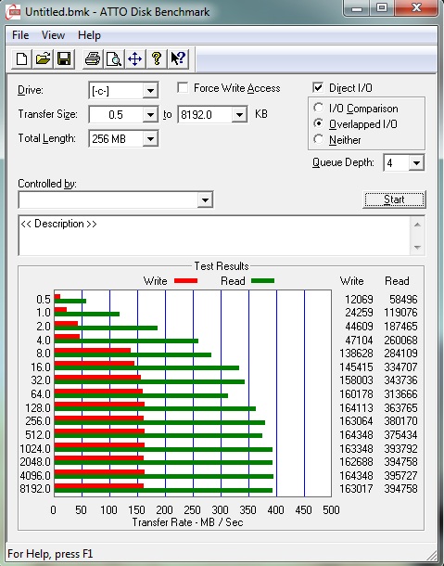Open the File menu
Screen dimensions: 444x566
coord(20,35)
